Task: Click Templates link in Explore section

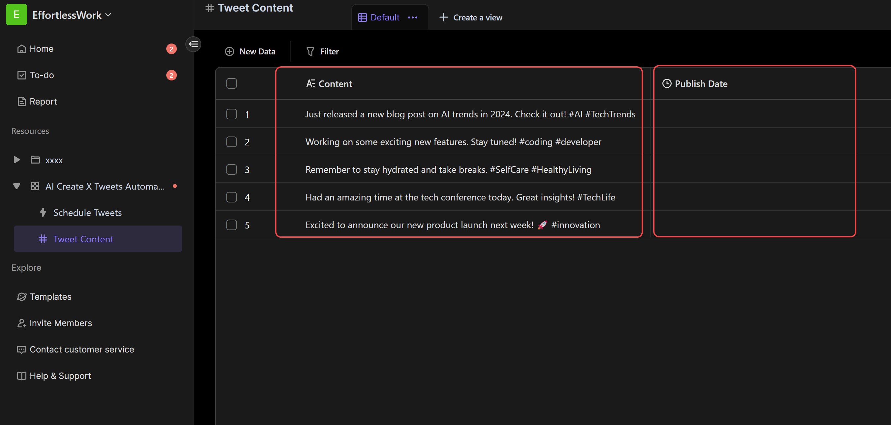Action: [50, 296]
